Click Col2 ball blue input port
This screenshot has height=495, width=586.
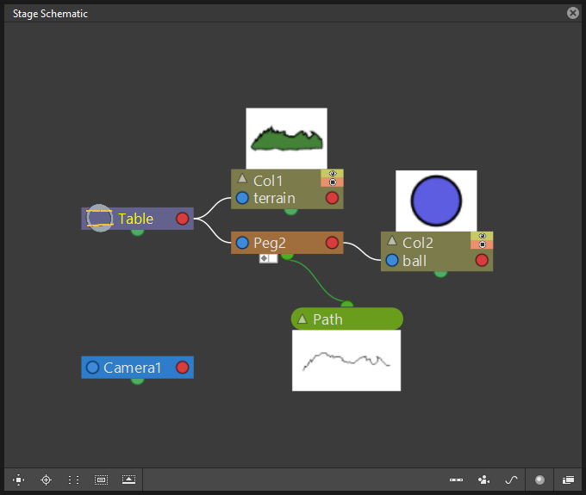pos(391,260)
